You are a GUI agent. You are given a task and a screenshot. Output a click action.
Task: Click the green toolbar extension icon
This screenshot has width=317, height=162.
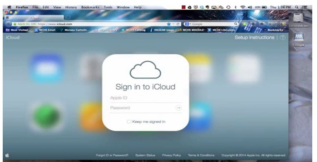pos(245,24)
